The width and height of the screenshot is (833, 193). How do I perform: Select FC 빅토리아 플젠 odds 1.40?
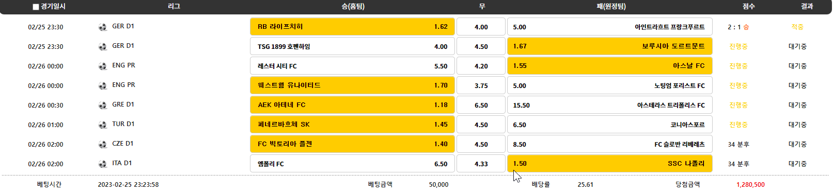point(352,144)
